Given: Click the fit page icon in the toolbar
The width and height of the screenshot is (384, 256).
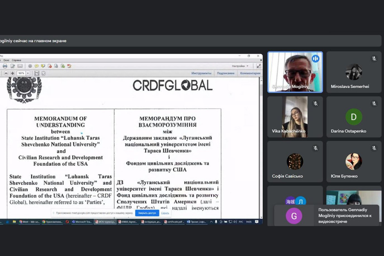Looking at the screenshot, I should (x=43, y=73).
